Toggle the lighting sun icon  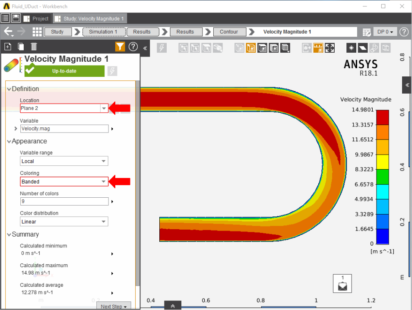(x=351, y=48)
